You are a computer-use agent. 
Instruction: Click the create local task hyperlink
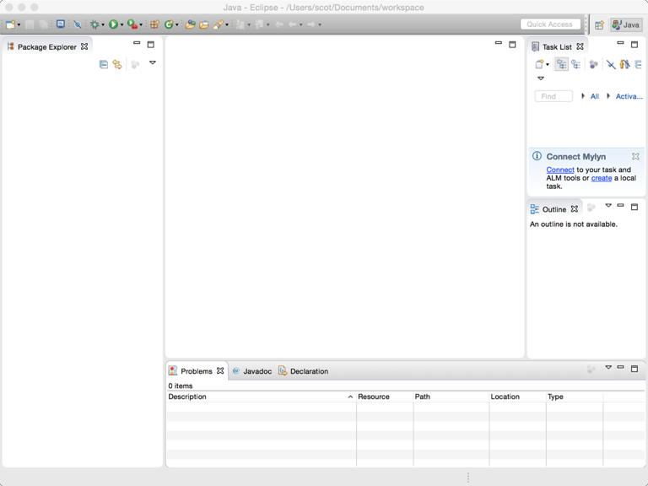(x=602, y=178)
